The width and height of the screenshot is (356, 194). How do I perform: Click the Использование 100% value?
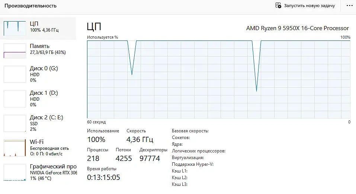pos(96,139)
